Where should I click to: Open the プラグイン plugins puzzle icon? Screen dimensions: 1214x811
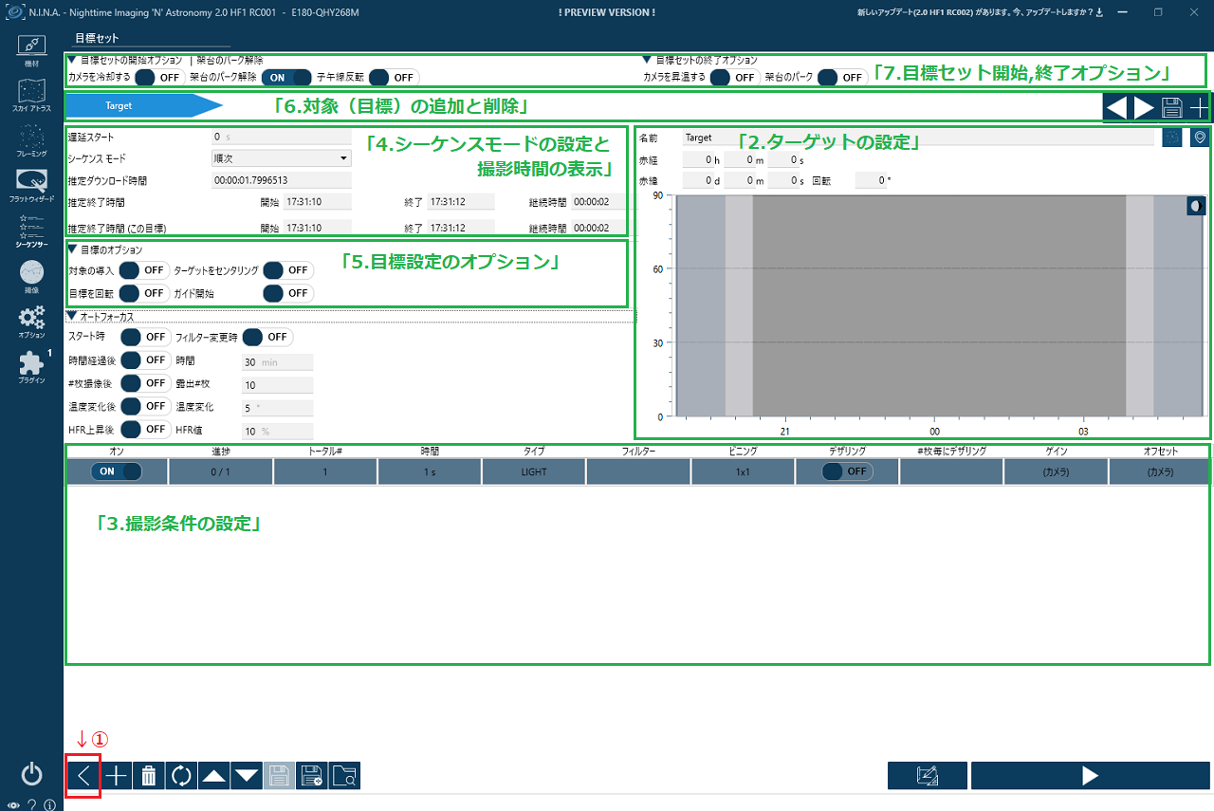tap(31, 368)
